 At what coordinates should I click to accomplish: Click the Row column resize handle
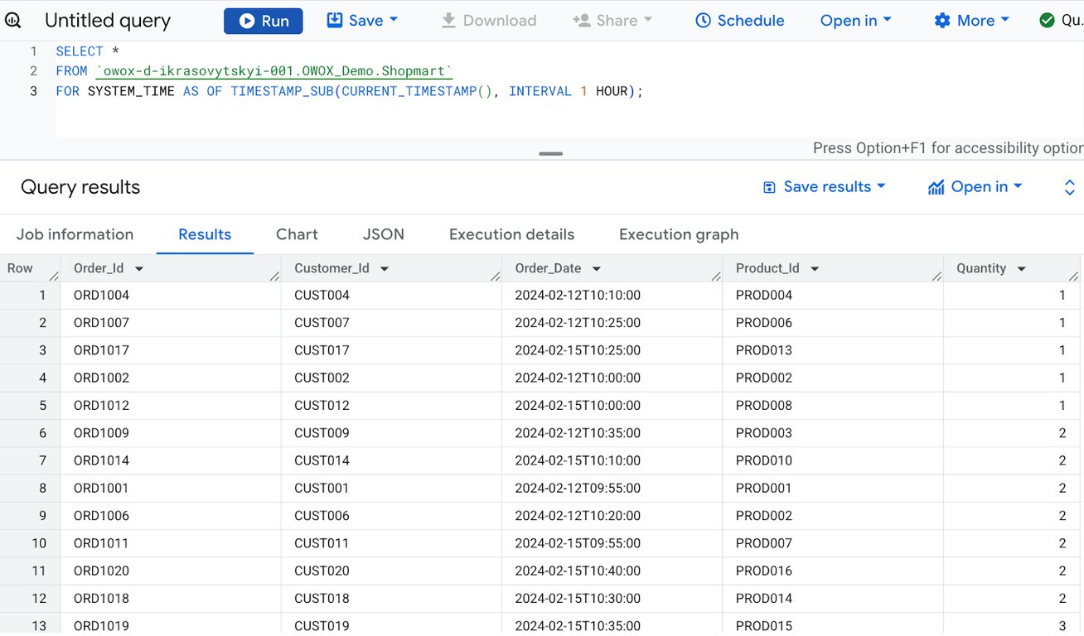tap(54, 276)
